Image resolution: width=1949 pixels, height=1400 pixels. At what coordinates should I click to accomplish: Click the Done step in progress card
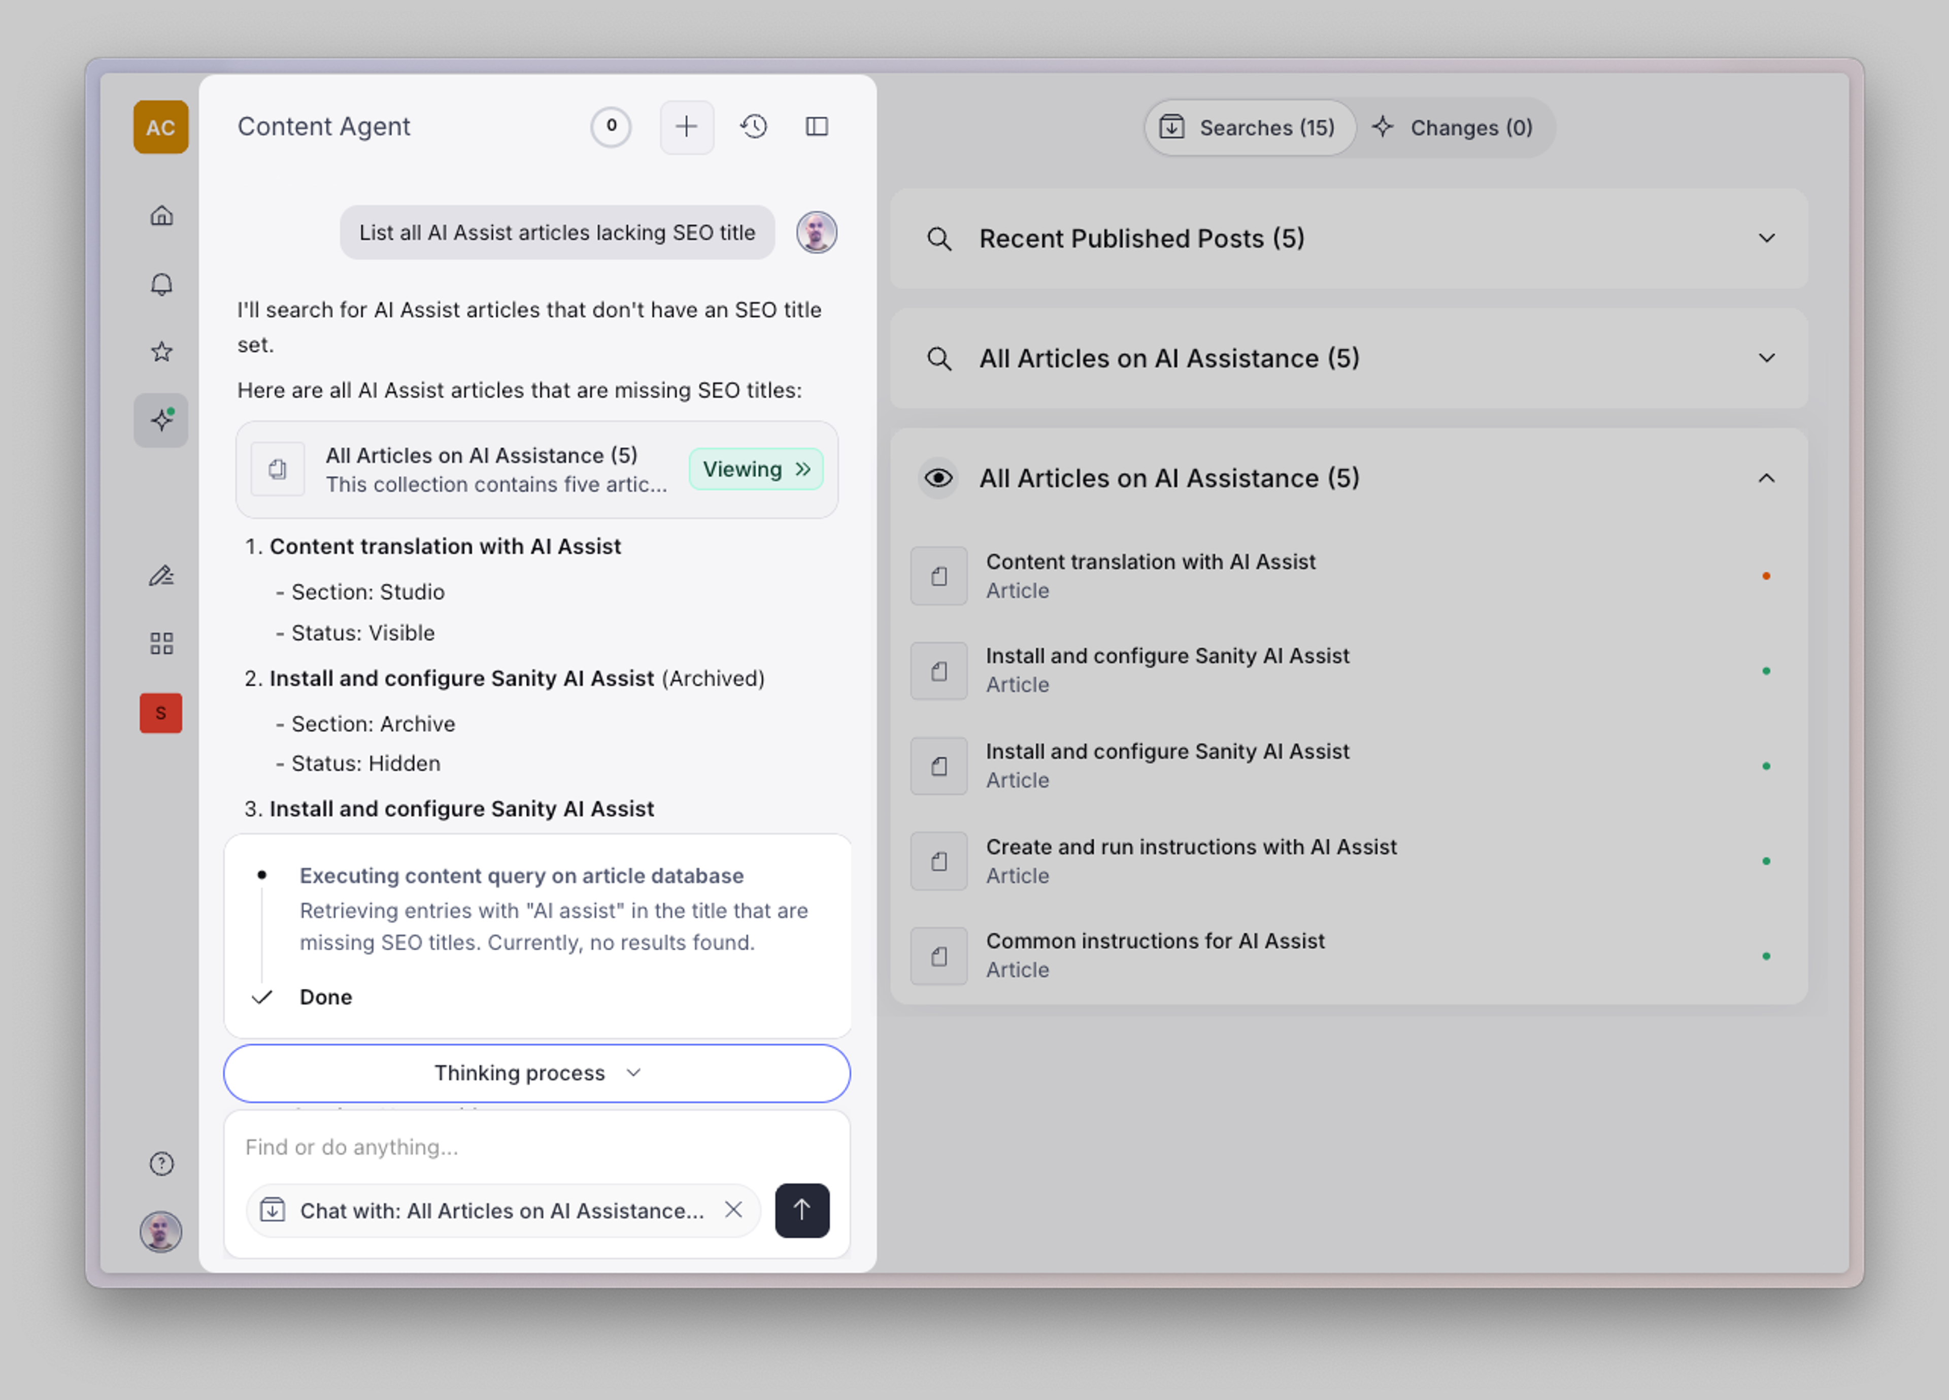coord(326,997)
